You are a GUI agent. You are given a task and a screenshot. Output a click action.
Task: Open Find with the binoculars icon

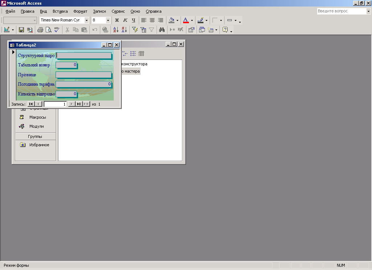[162, 30]
